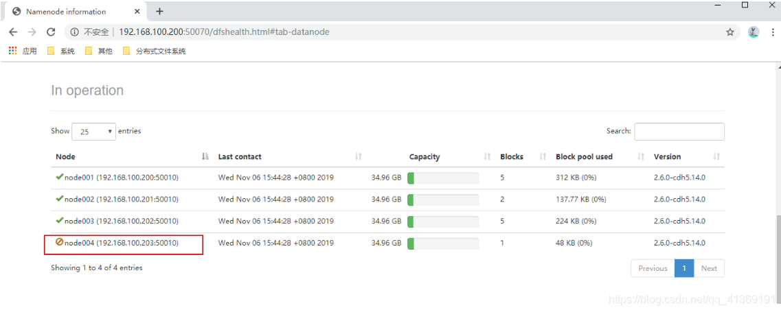The height and width of the screenshot is (312, 781).
Task: Click the 312 KB (0%) block pool value
Action: pyautogui.click(x=576, y=178)
